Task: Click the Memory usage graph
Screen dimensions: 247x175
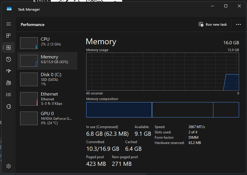Action: coord(163,71)
